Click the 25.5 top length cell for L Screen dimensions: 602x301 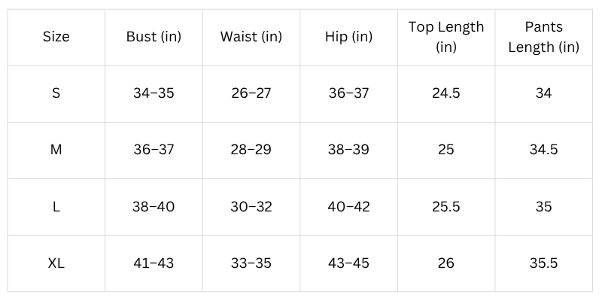pyautogui.click(x=446, y=206)
